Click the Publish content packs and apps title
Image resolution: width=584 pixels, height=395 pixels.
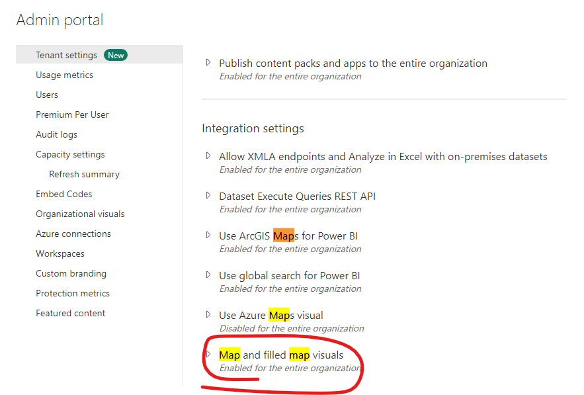coord(353,64)
